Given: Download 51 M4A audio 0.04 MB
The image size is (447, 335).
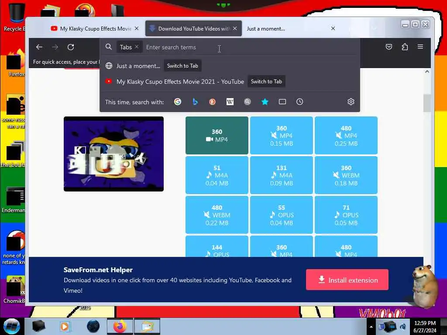Looking at the screenshot, I should click(x=217, y=175).
